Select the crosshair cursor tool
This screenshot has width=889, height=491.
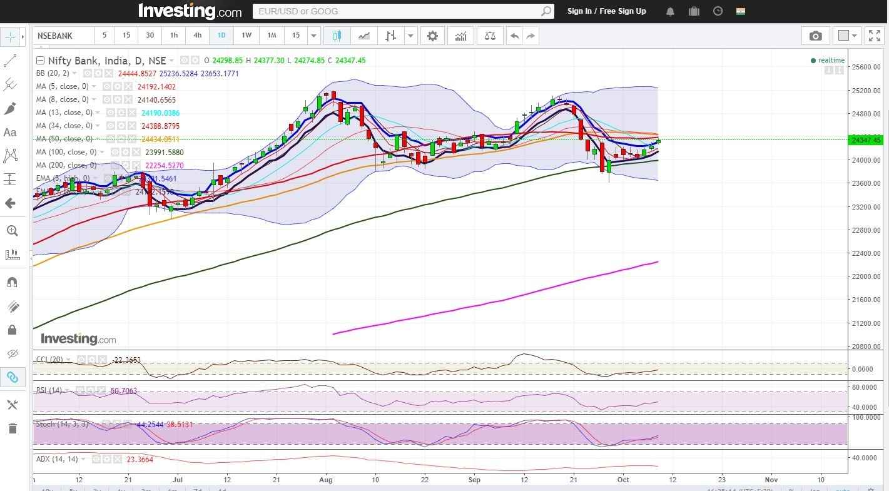10,37
